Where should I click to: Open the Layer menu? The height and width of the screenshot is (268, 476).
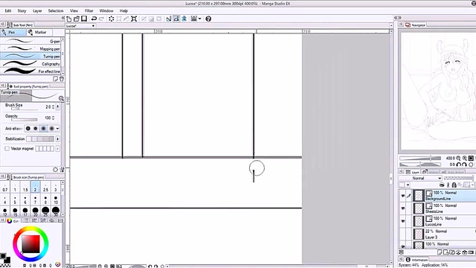tap(37, 10)
